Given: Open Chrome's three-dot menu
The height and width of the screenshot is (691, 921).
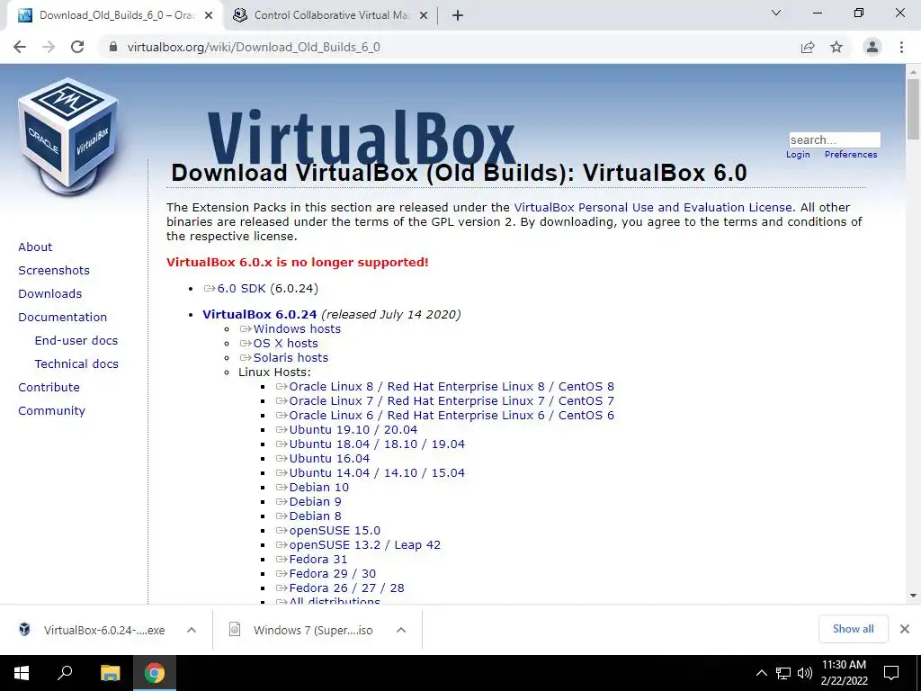Looking at the screenshot, I should pyautogui.click(x=901, y=47).
